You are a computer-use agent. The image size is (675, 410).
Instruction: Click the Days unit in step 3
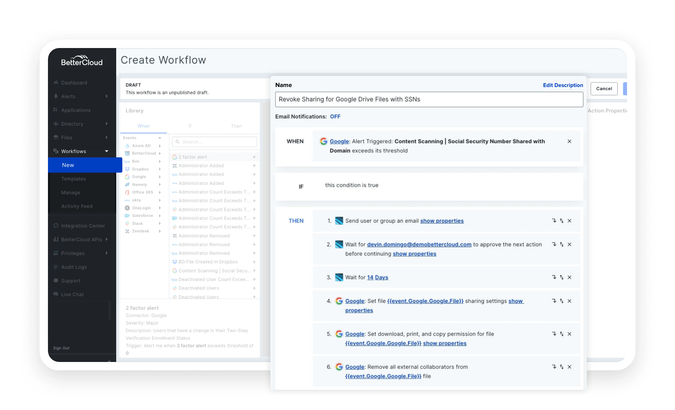tap(381, 277)
